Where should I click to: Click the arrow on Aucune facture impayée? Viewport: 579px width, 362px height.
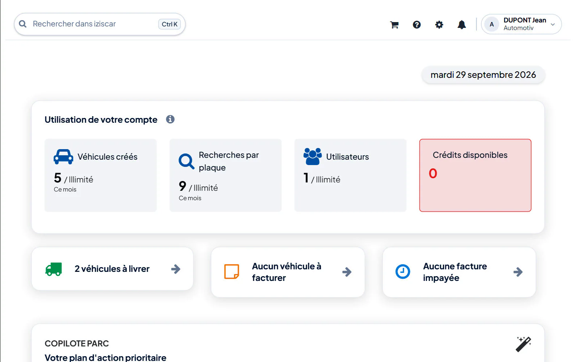pyautogui.click(x=518, y=272)
